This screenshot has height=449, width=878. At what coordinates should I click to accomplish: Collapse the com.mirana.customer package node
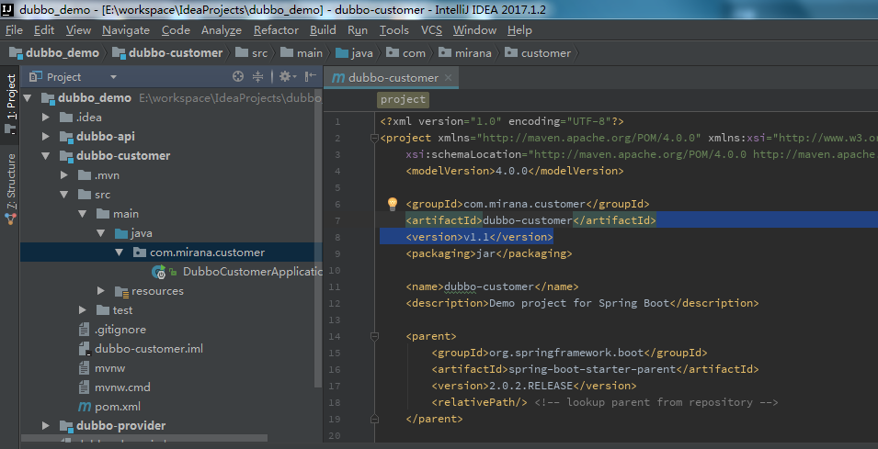pos(120,253)
